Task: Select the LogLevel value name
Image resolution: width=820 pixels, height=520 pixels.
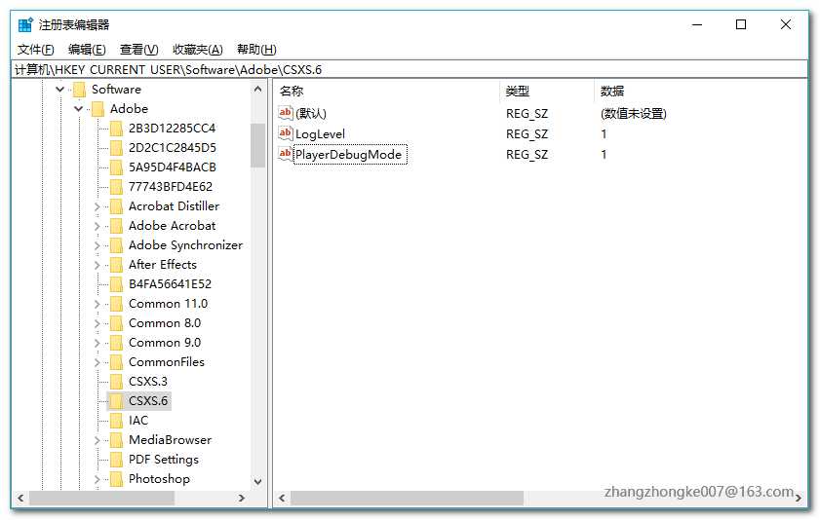Action: tap(320, 134)
